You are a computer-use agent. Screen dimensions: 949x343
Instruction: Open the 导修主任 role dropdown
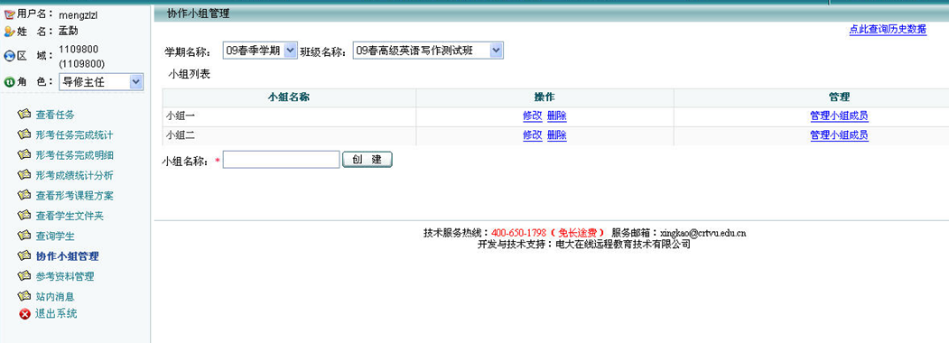[101, 82]
